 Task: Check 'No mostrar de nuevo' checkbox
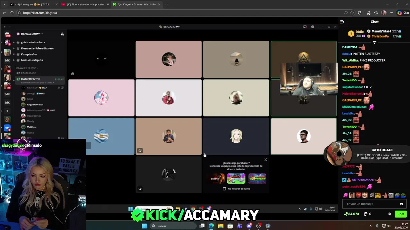(x=225, y=189)
